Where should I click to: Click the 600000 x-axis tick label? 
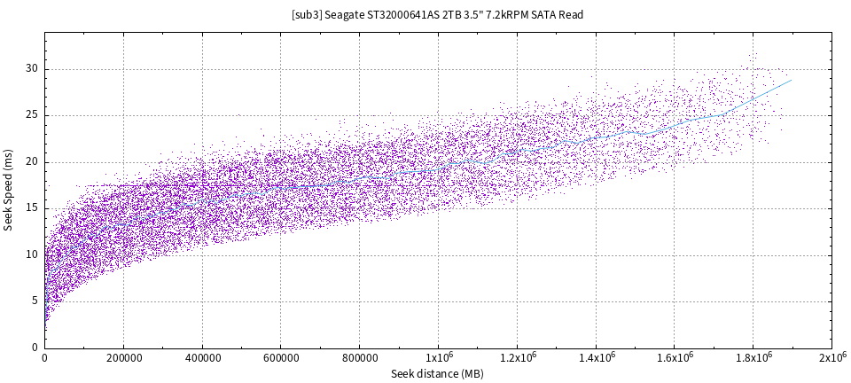(281, 358)
